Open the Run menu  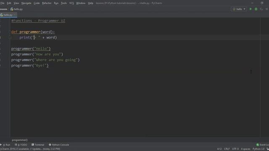coord(56,3)
